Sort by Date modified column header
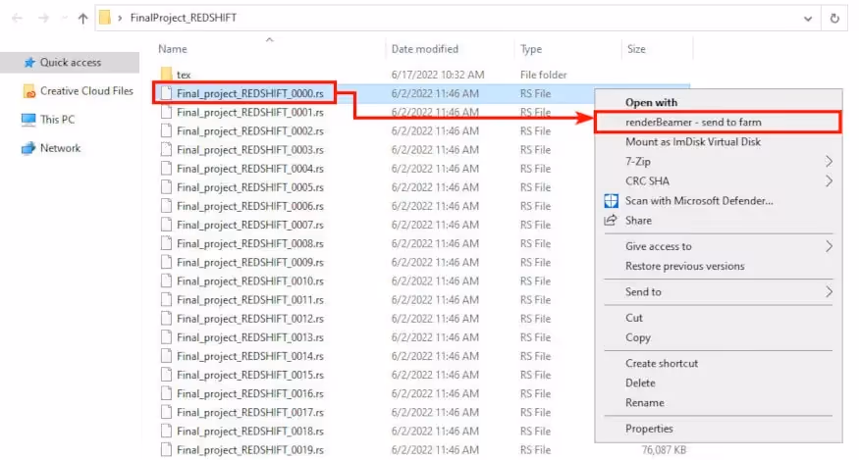859x460 pixels. [x=424, y=49]
